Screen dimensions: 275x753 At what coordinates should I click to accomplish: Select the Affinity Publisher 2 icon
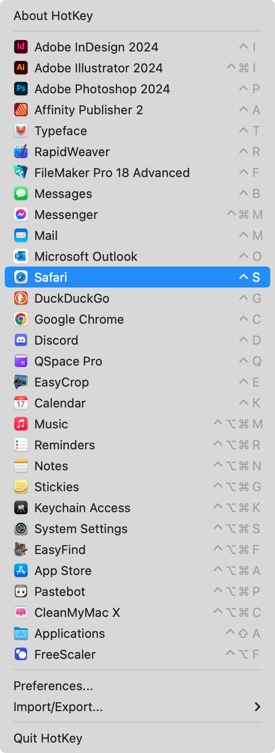point(21,110)
